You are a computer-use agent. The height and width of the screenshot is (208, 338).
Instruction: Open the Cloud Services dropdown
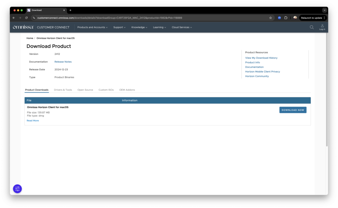181,27
